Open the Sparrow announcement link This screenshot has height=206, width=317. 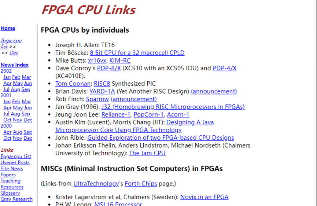134,99
